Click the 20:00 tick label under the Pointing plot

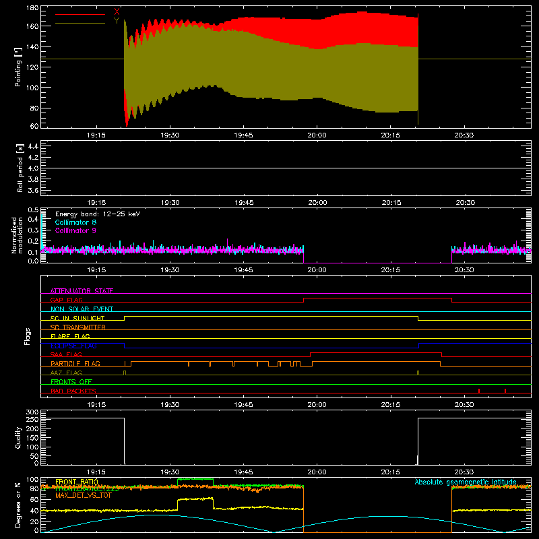317,135
